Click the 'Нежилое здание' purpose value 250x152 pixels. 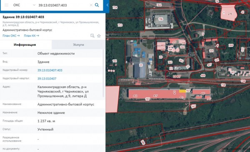51,112
